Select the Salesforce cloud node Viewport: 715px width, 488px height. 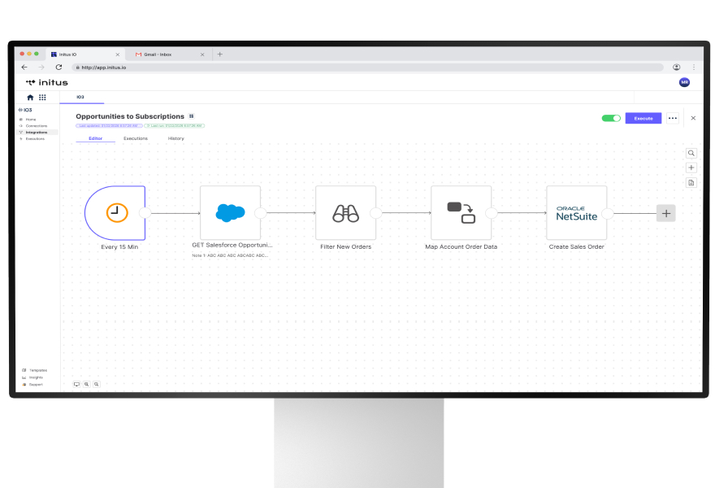pos(230,213)
